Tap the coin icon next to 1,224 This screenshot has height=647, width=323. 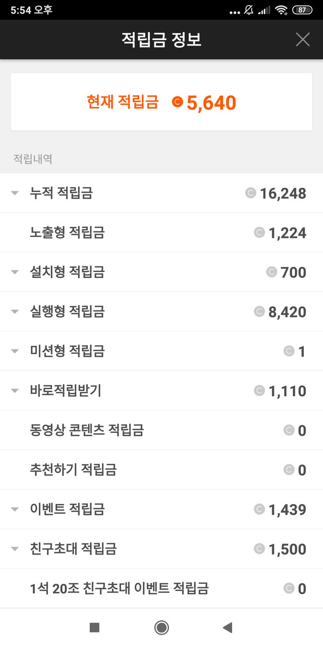[x=259, y=233]
